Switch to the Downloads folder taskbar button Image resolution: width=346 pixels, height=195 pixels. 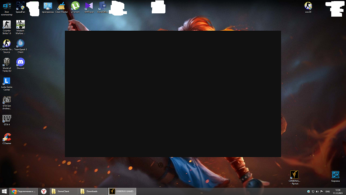pyautogui.click(x=93, y=191)
